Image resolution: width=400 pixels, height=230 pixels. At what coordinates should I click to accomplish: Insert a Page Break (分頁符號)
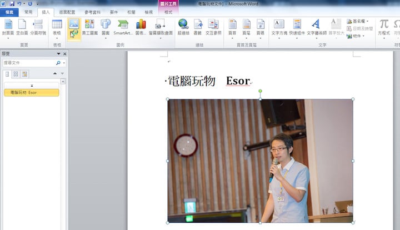click(38, 27)
